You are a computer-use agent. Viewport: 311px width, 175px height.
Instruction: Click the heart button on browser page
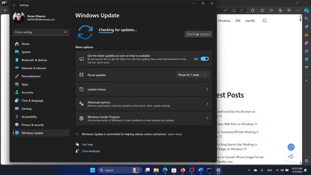(x=291, y=147)
